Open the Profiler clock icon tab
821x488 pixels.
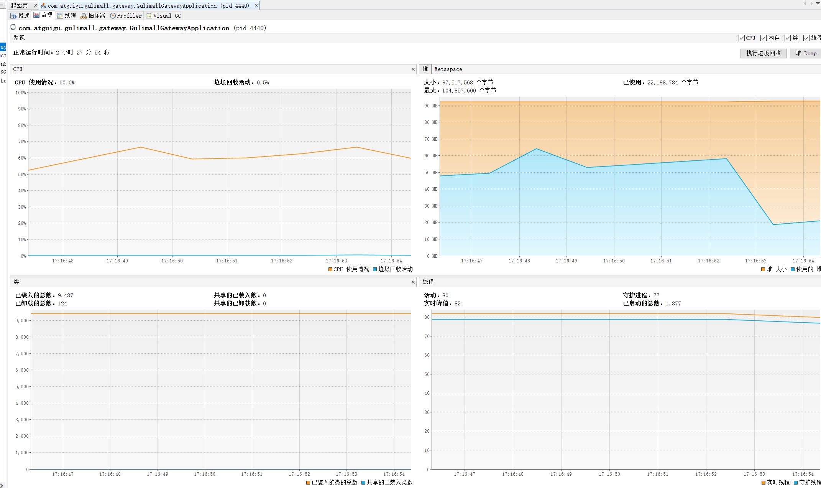113,16
